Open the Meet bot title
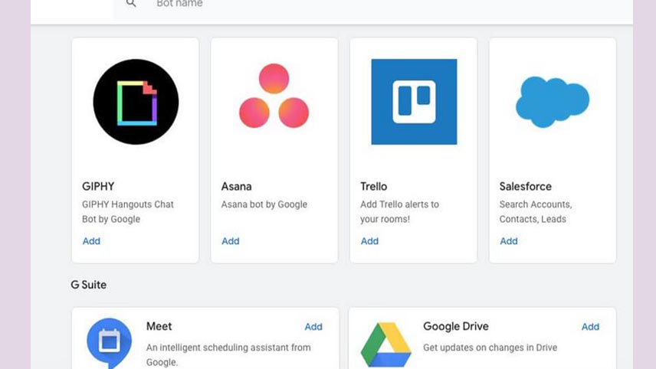 pos(159,326)
